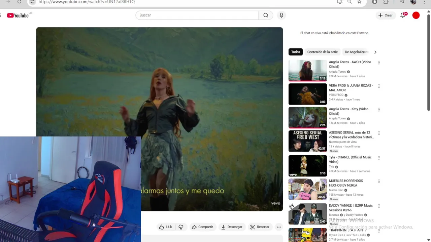Open ASESINO SERIAL FRED WEST thumbnail
Viewport: 431px width, 242px height.
point(307,141)
